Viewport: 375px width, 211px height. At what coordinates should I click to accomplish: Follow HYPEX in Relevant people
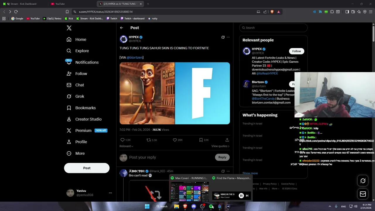click(x=296, y=51)
